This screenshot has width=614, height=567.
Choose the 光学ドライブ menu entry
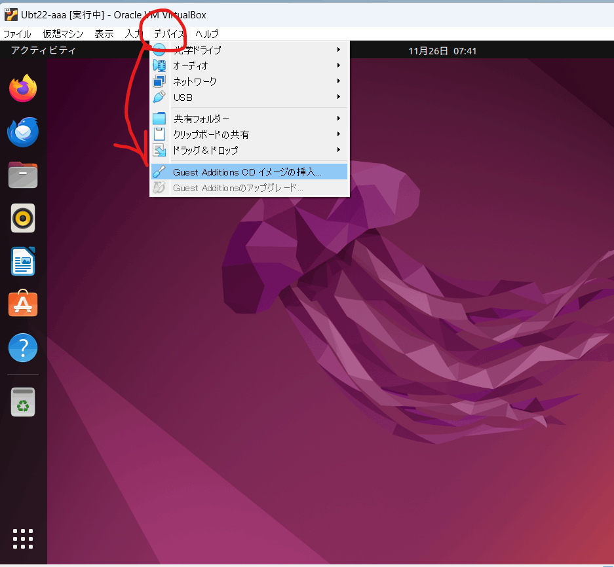click(249, 50)
